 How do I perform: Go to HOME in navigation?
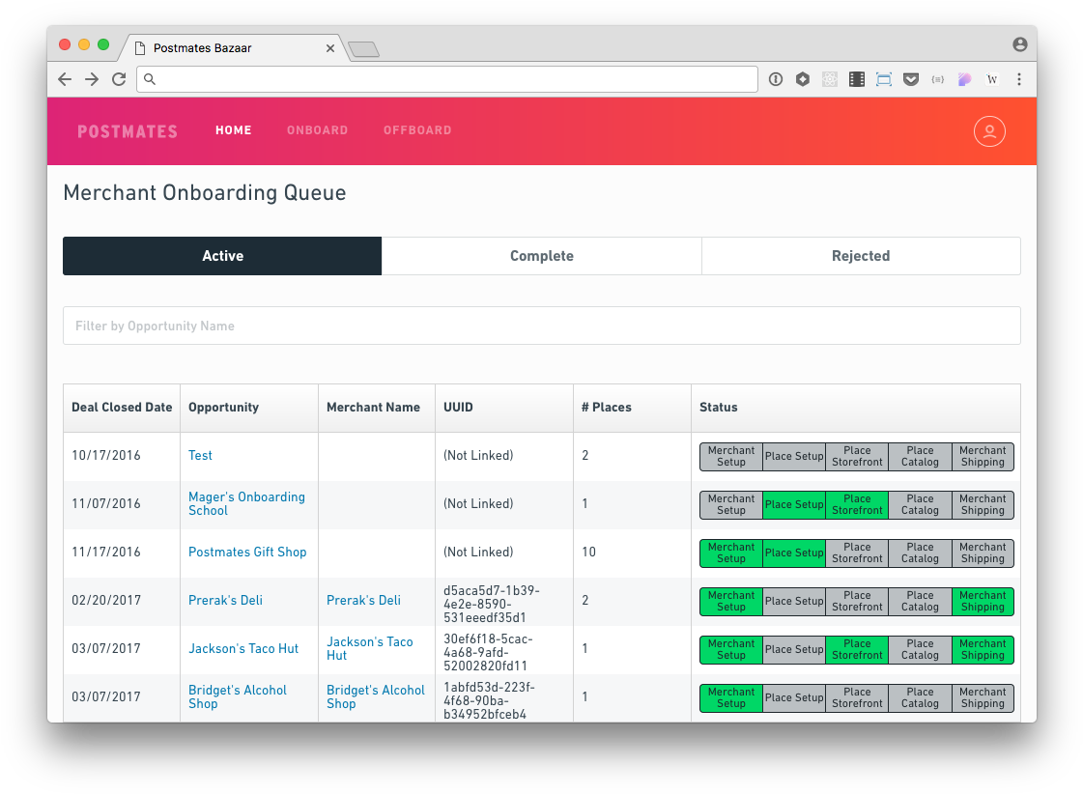[234, 130]
